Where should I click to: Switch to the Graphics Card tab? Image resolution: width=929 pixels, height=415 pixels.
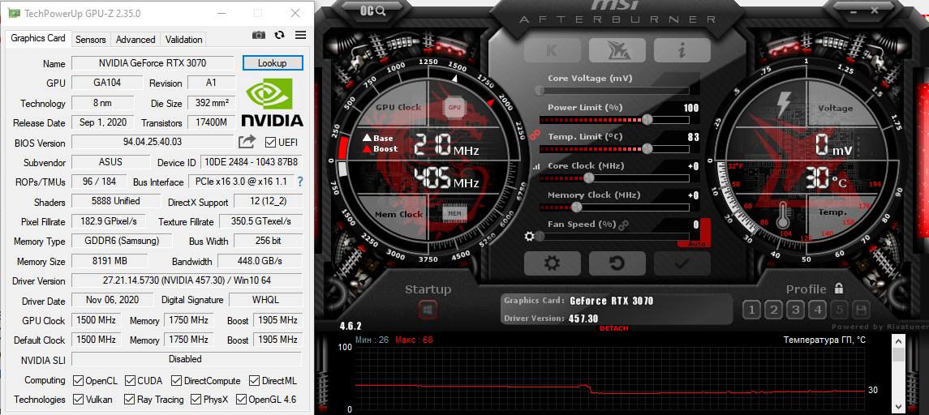[x=38, y=38]
